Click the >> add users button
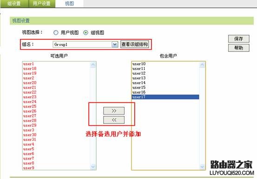 coord(114,111)
